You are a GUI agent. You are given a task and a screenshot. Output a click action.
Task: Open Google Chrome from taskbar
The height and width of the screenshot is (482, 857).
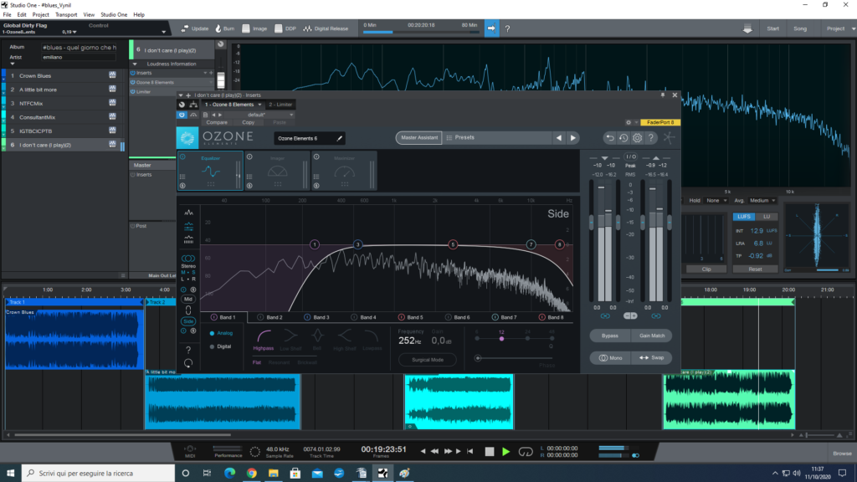click(251, 474)
